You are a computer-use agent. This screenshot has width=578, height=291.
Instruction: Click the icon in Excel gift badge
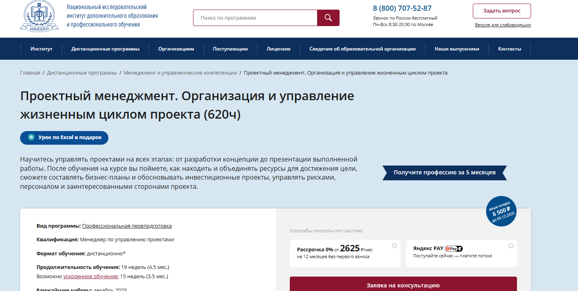click(x=31, y=137)
